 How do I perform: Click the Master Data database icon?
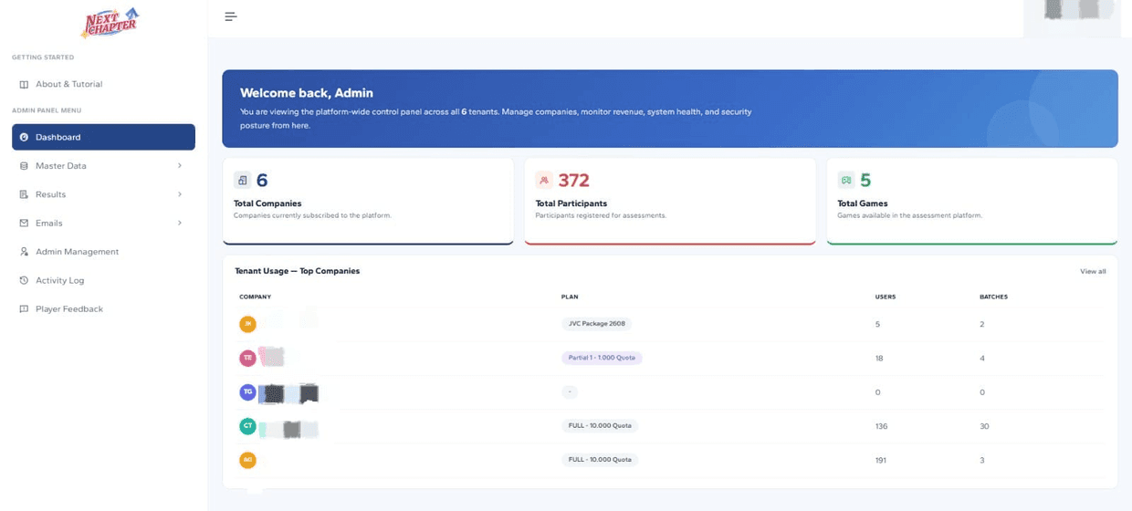click(x=24, y=166)
